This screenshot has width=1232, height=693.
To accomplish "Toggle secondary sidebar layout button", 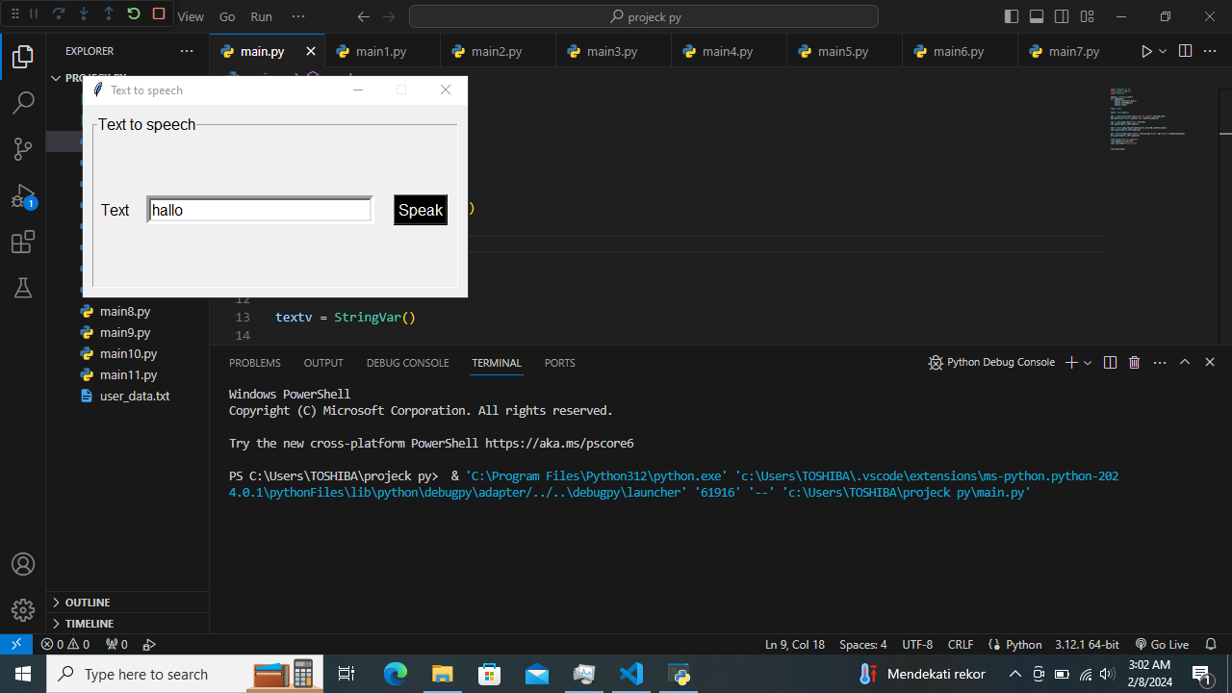I will point(1062,16).
